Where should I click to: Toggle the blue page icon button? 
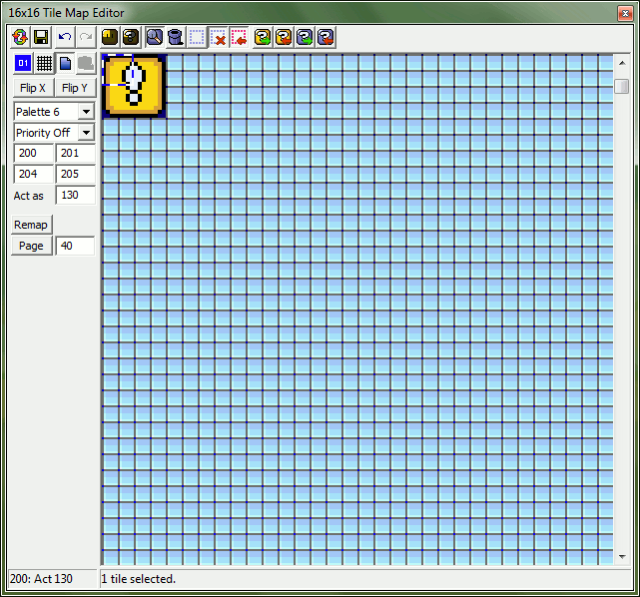coord(65,63)
